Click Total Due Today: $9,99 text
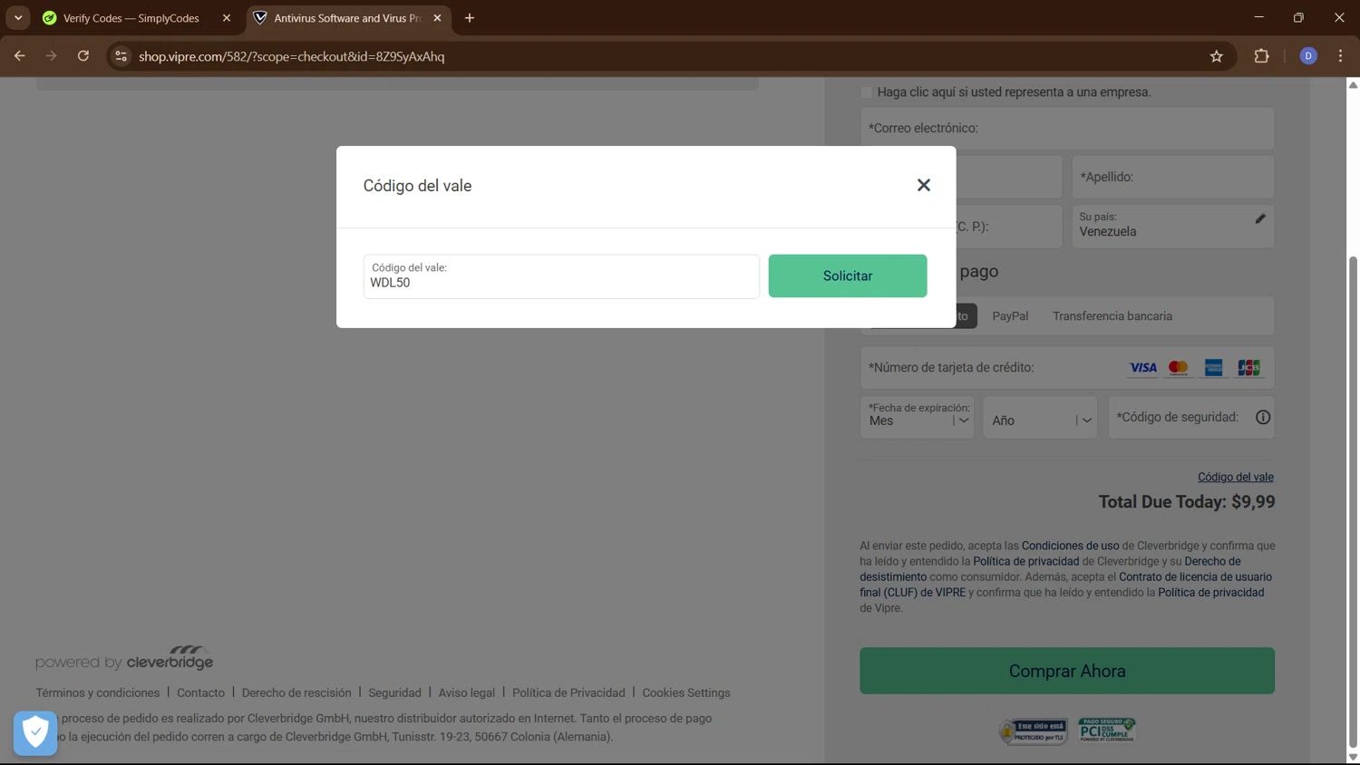The width and height of the screenshot is (1360, 765). [1187, 502]
